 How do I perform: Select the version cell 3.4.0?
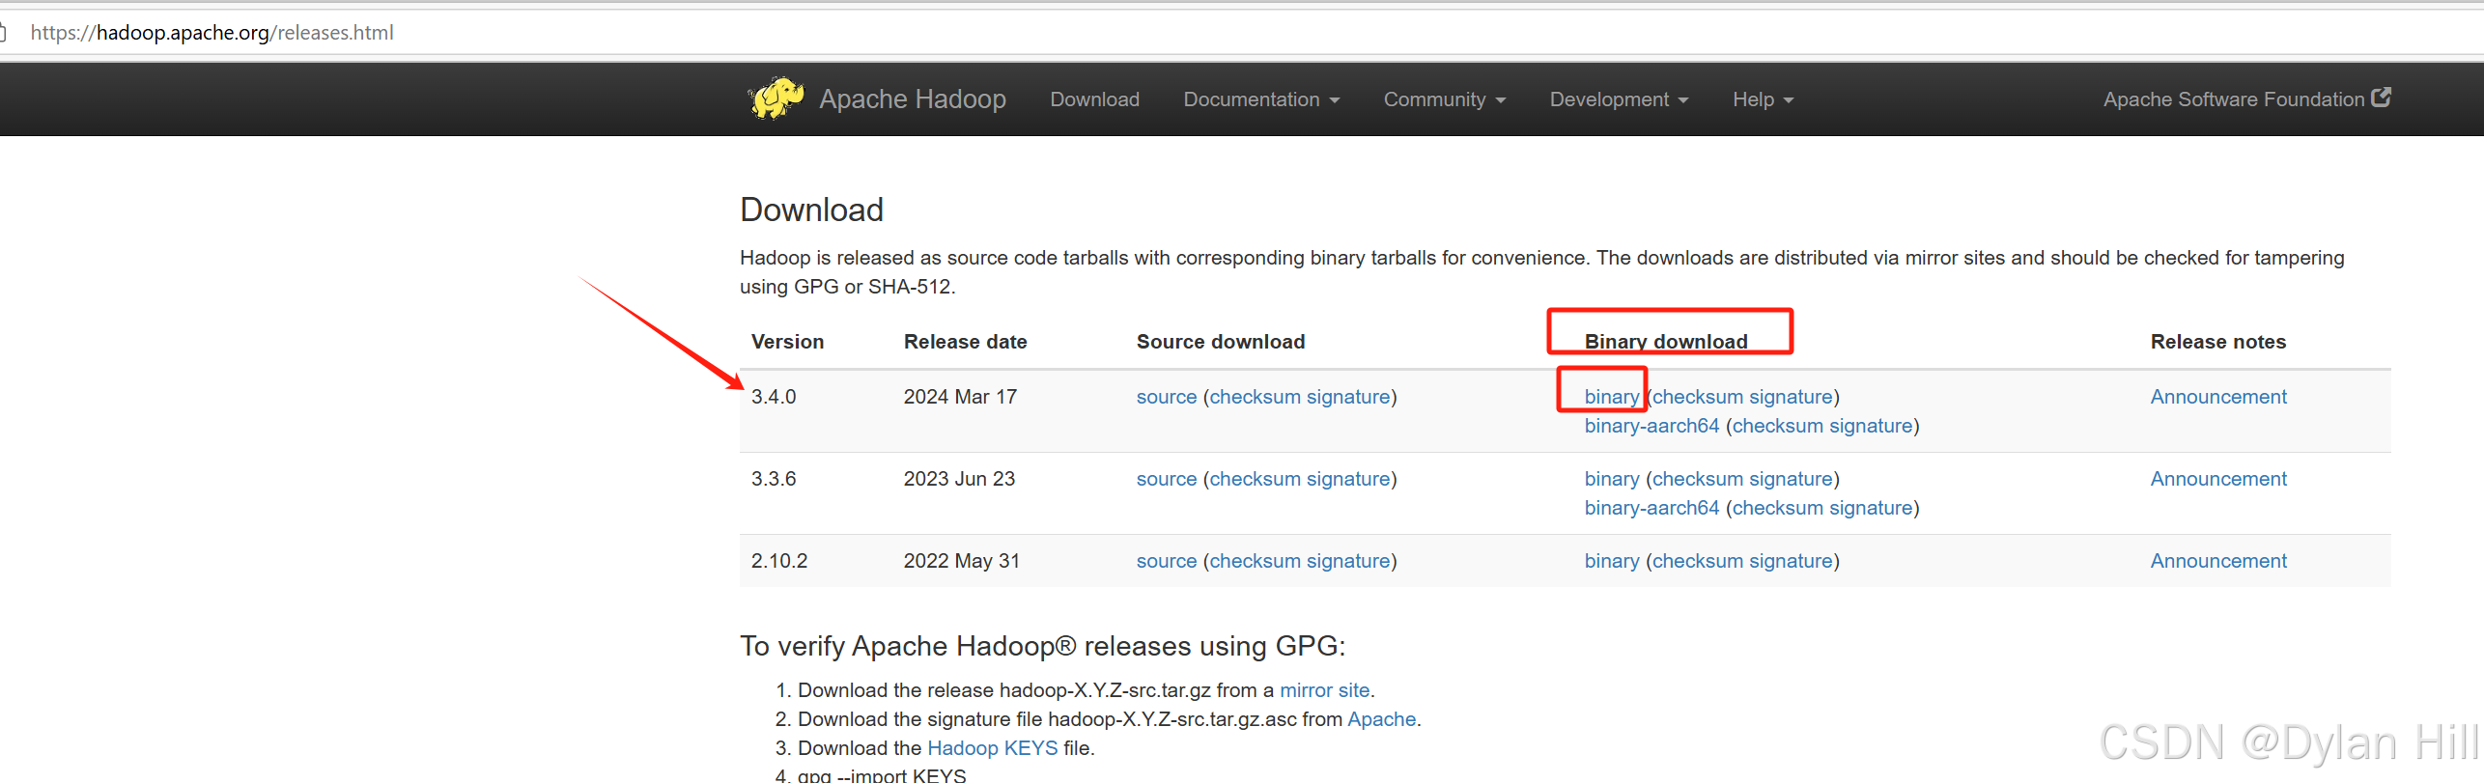[774, 397]
